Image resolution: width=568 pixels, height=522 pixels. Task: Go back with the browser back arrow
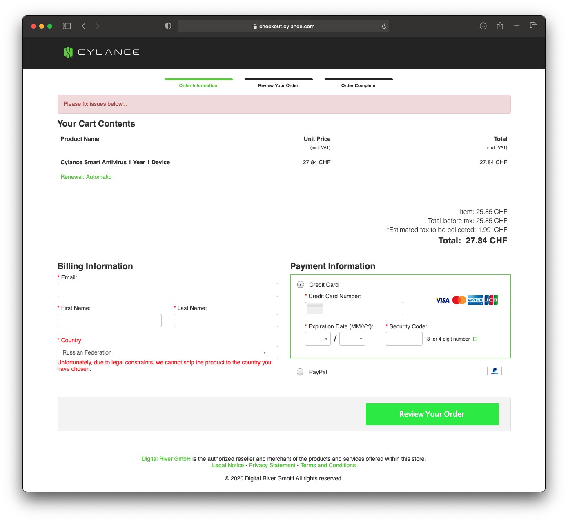(83, 26)
